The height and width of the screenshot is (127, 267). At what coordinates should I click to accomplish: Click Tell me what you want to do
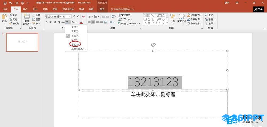tap(122, 9)
